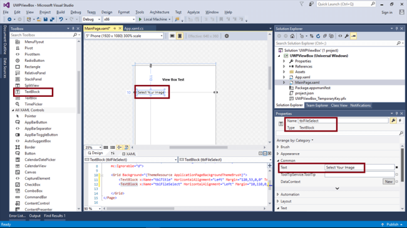The width and height of the screenshot is (407, 228).
Task: Open the Document Outline side tab
Action: tap(4, 39)
